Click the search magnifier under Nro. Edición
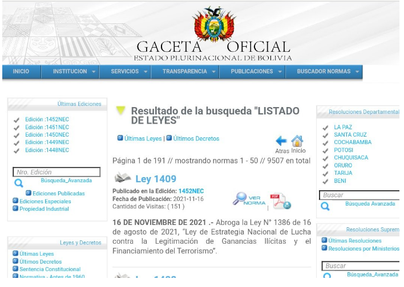Image resolution: width=404 pixels, height=287 pixels. [19, 183]
